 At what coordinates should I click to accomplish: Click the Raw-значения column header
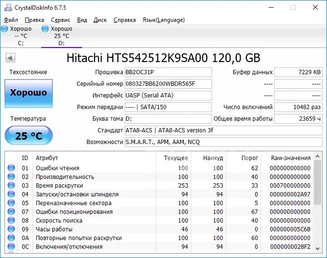[287, 158]
